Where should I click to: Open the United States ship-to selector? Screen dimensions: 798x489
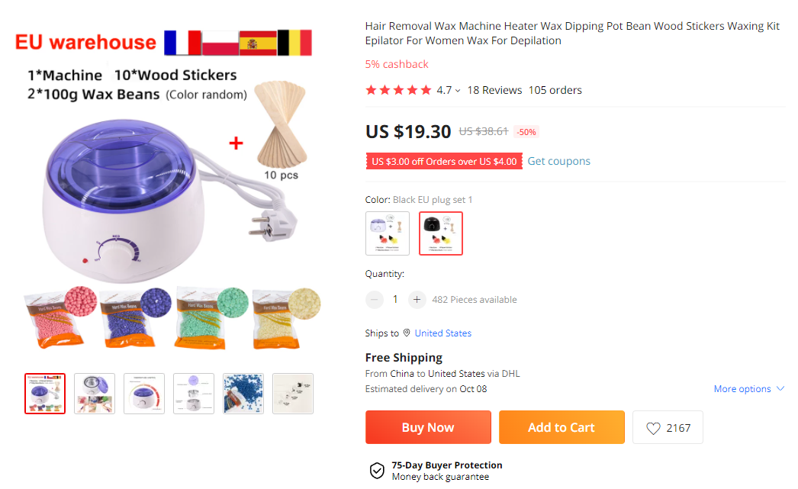tap(442, 333)
